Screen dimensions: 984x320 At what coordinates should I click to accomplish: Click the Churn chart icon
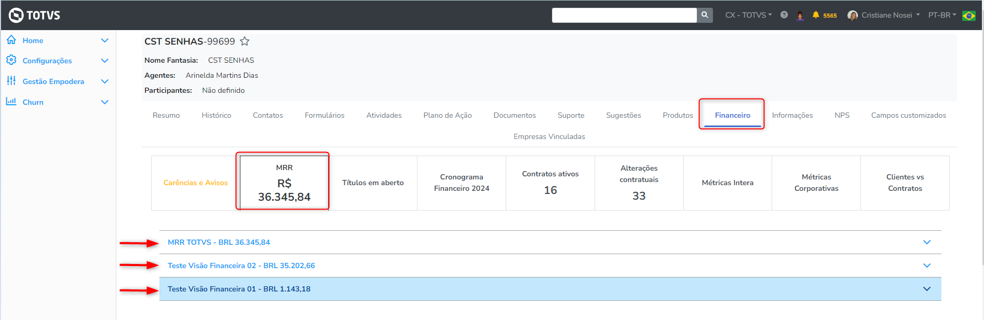pos(11,102)
